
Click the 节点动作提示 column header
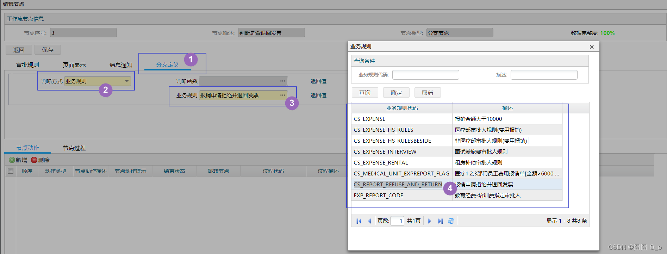pos(131,171)
